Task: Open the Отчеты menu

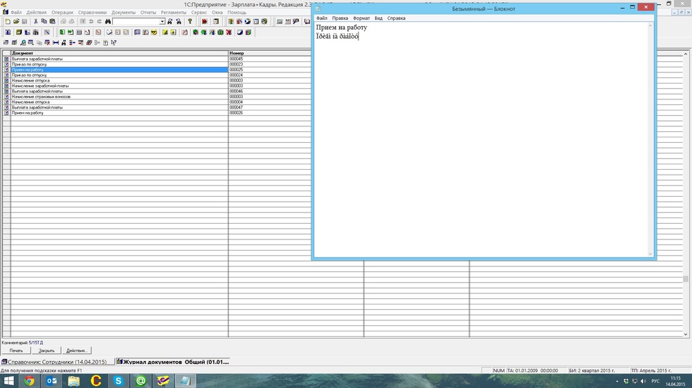Action: click(148, 12)
